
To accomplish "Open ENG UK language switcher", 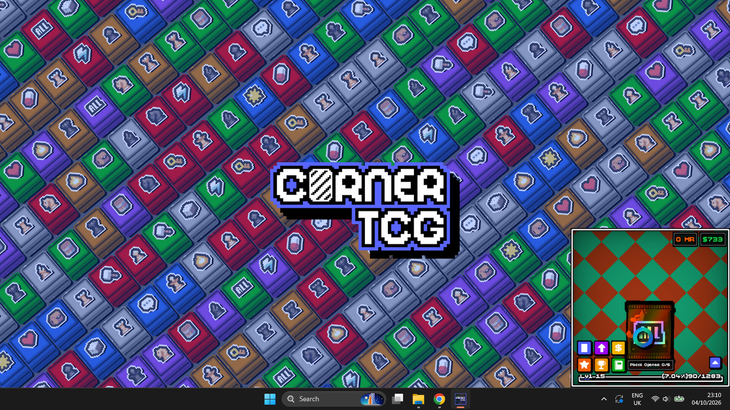I will pyautogui.click(x=637, y=399).
